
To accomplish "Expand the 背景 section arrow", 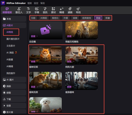I will point(4,106).
